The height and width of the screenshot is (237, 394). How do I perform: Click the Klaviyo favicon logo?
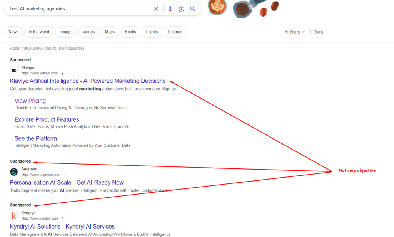coord(14,71)
